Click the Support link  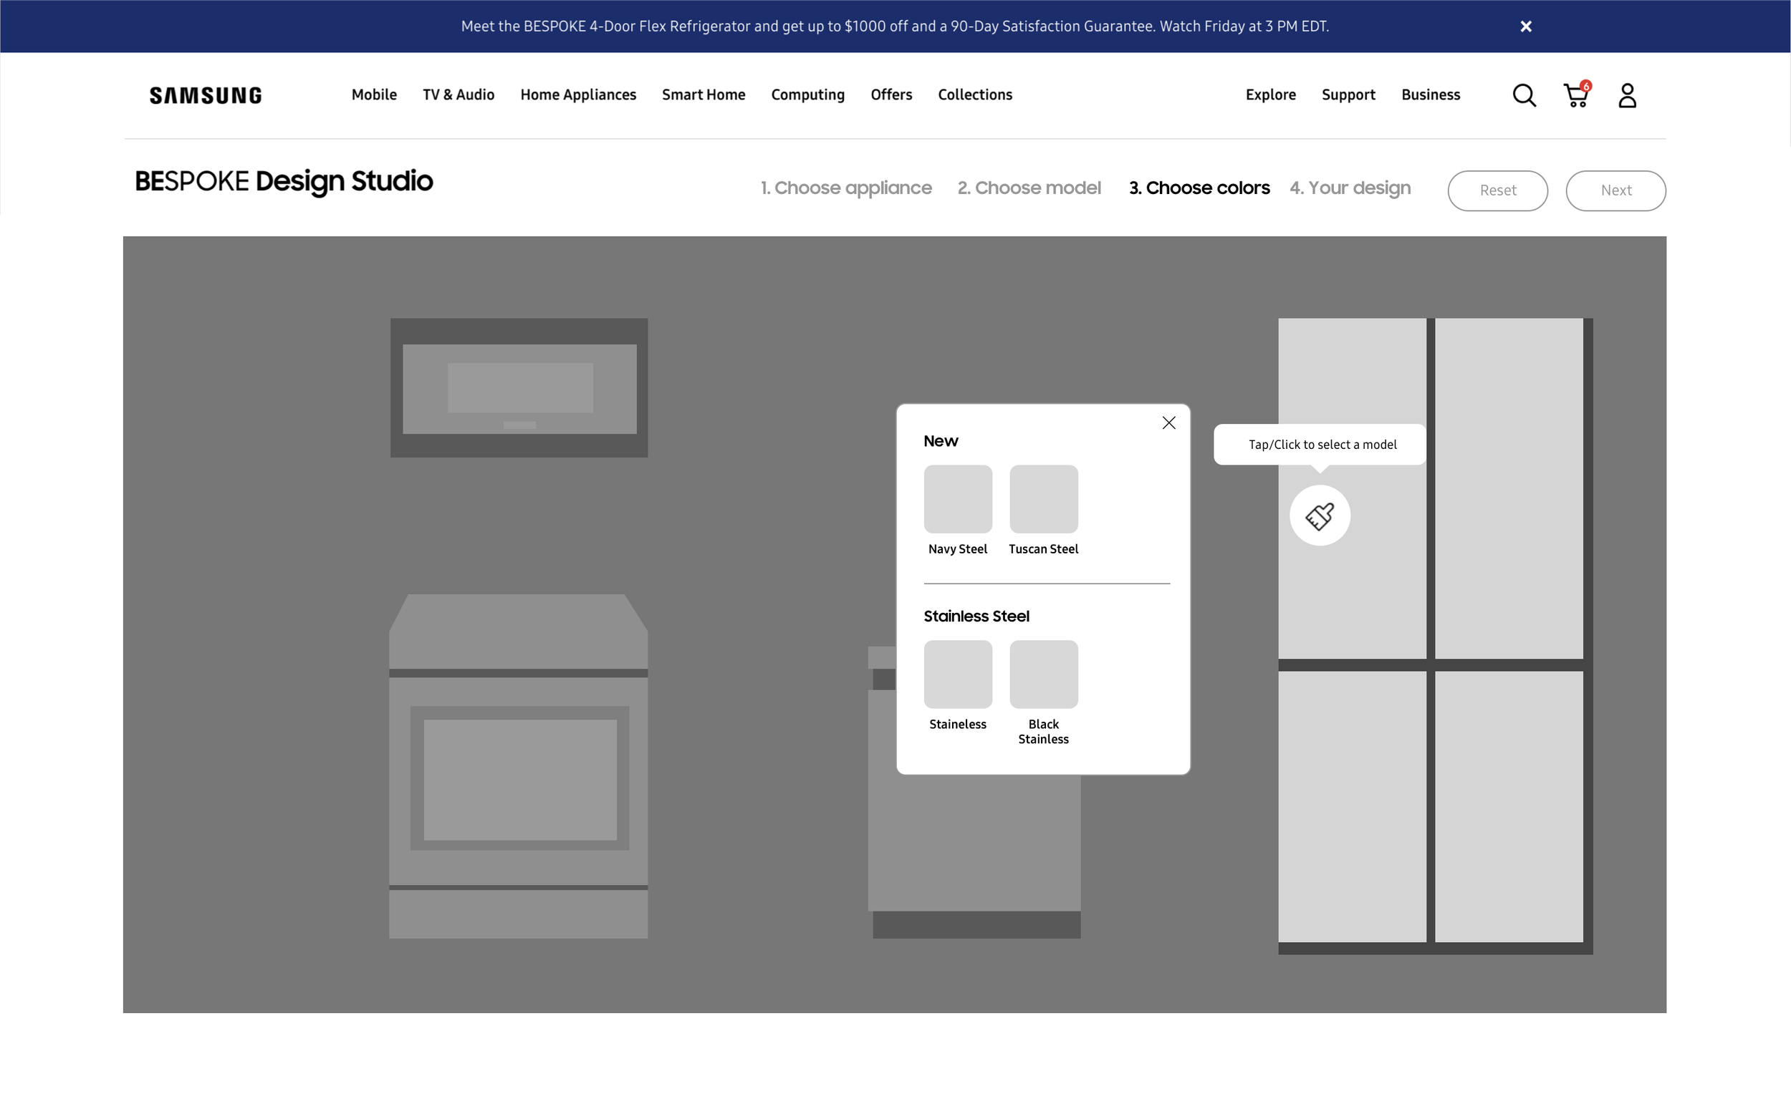coord(1348,95)
